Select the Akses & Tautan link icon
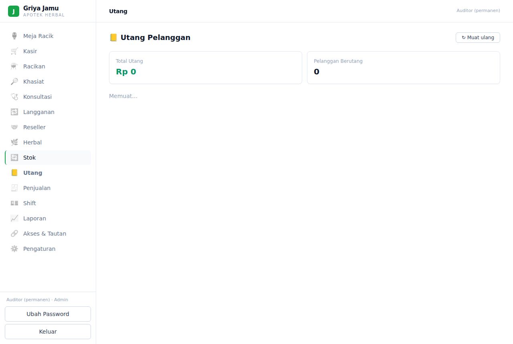The image size is (513, 344). tap(14, 234)
